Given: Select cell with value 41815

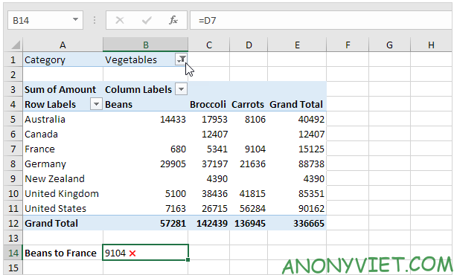Looking at the screenshot, I should tap(249, 193).
